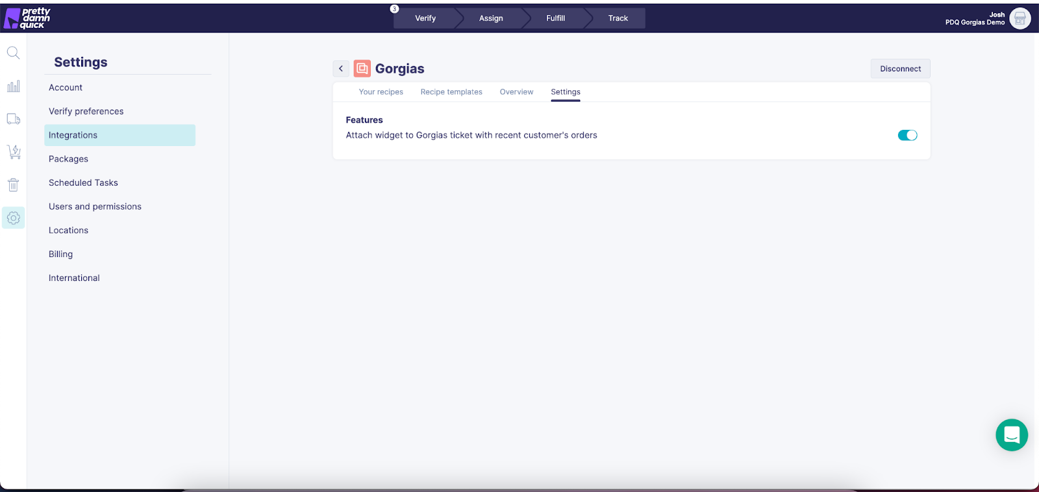Image resolution: width=1039 pixels, height=492 pixels.
Task: Click the Settings sidebar heading
Action: (x=81, y=62)
